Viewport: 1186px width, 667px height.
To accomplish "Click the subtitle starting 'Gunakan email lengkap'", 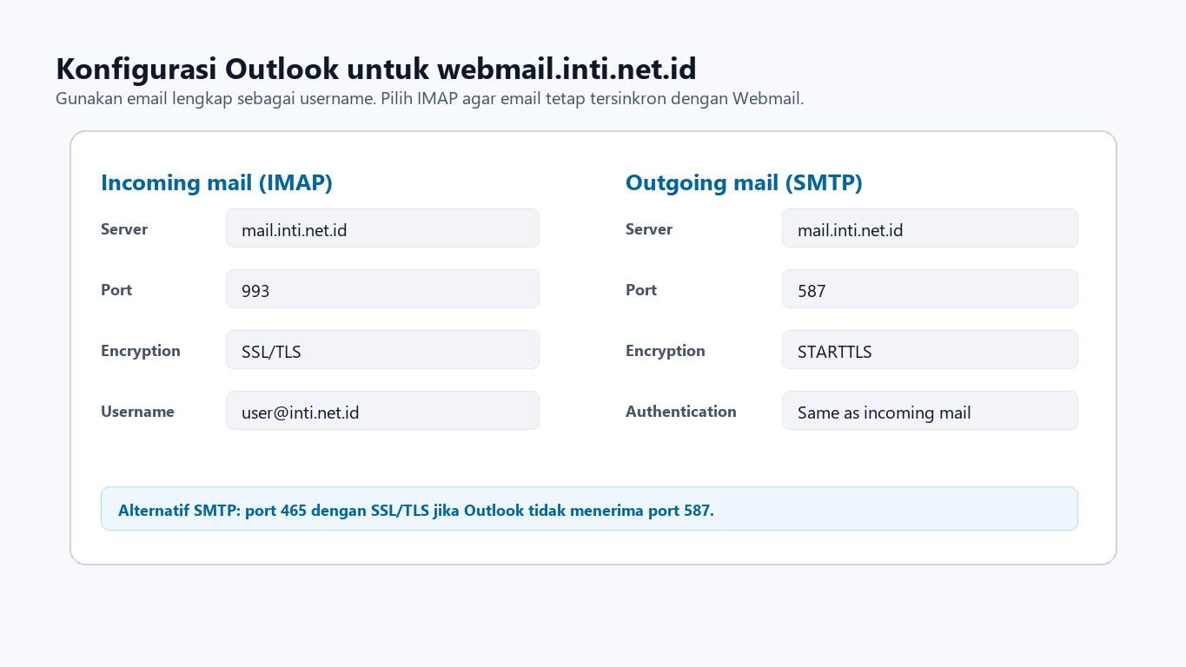I will (x=429, y=98).
